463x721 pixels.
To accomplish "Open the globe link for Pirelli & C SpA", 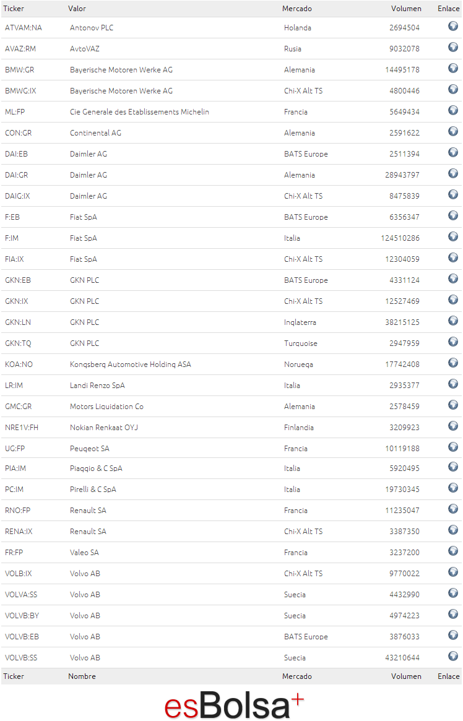I will (x=453, y=488).
